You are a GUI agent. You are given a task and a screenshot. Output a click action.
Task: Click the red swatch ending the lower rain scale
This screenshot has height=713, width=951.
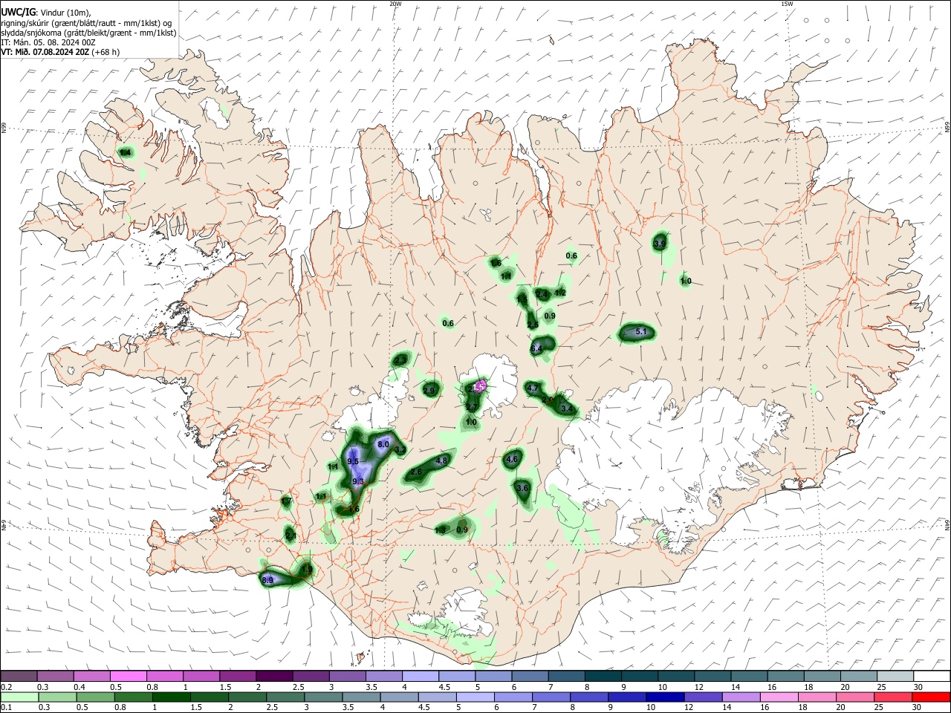[x=932, y=697]
